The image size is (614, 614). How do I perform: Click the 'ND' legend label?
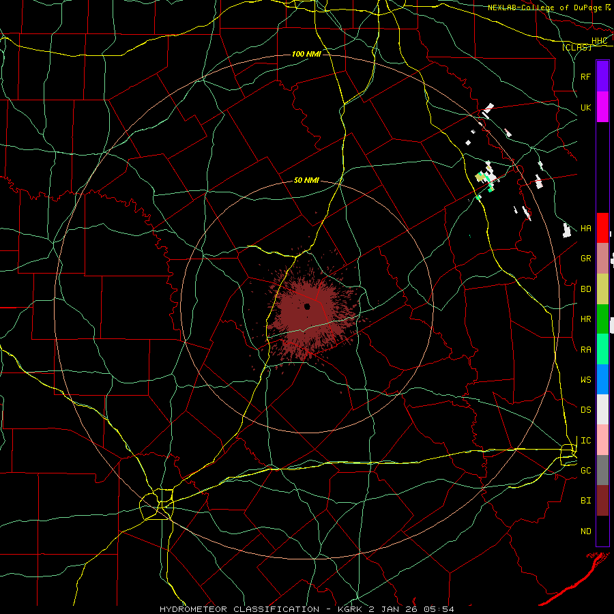[x=585, y=531]
